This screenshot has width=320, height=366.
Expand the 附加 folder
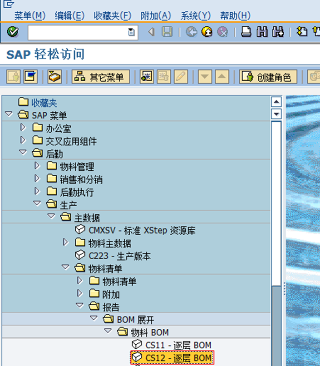tap(79, 293)
